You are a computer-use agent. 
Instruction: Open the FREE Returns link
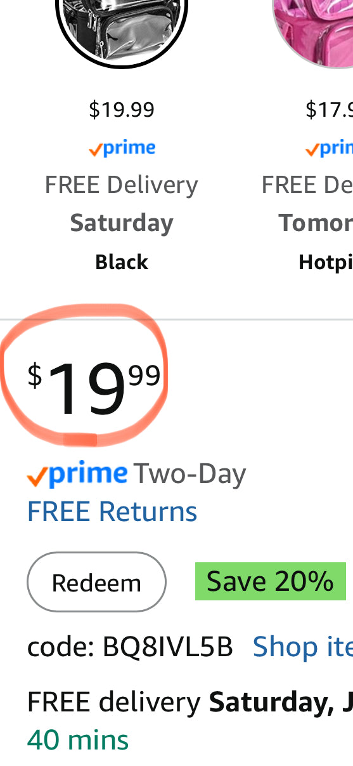pyautogui.click(x=112, y=512)
